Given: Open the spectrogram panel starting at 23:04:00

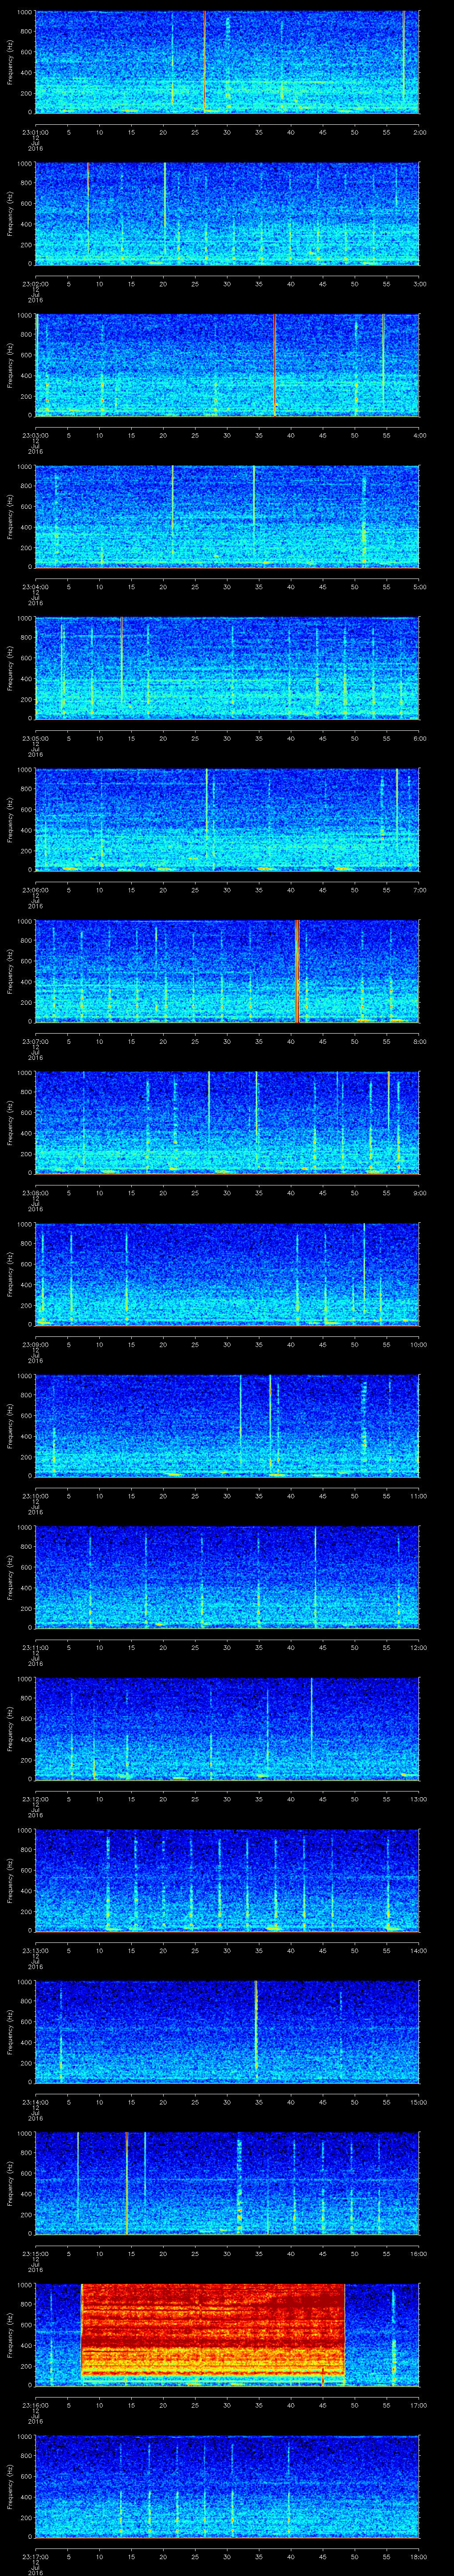Looking at the screenshot, I should click(227, 516).
